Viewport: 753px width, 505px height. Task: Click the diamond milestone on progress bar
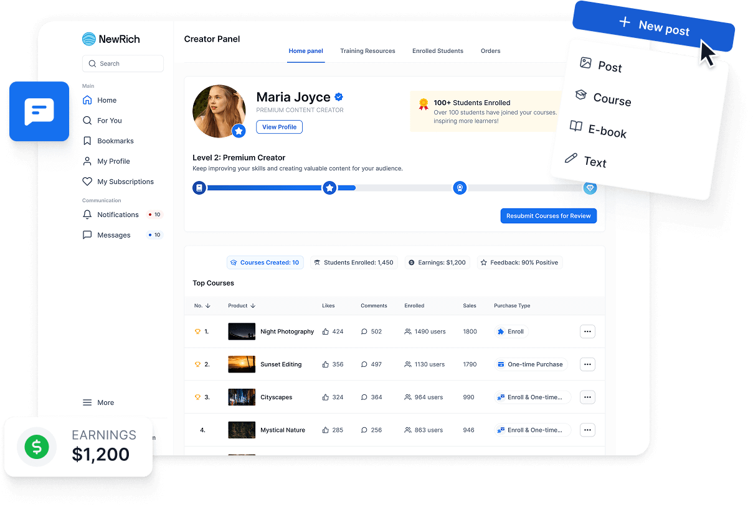pos(589,188)
